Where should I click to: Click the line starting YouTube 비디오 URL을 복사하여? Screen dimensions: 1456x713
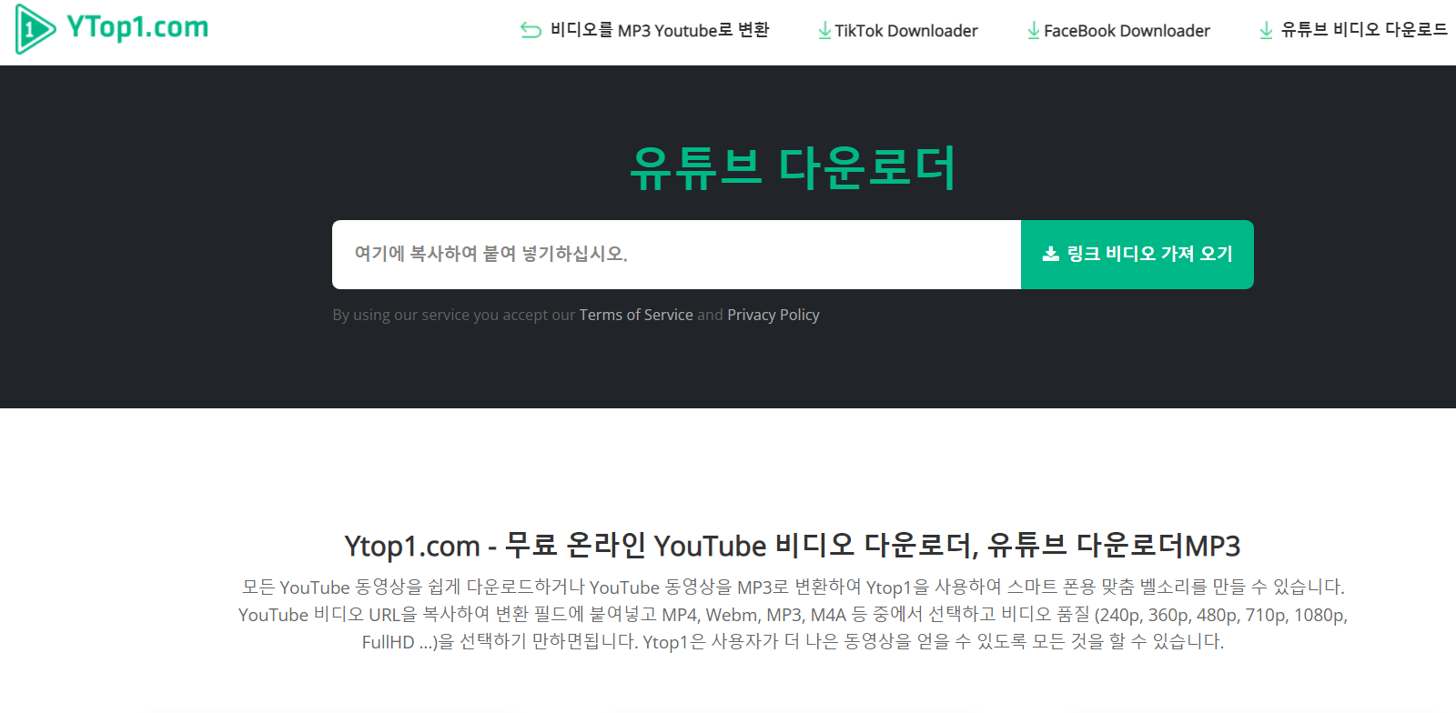(x=793, y=615)
